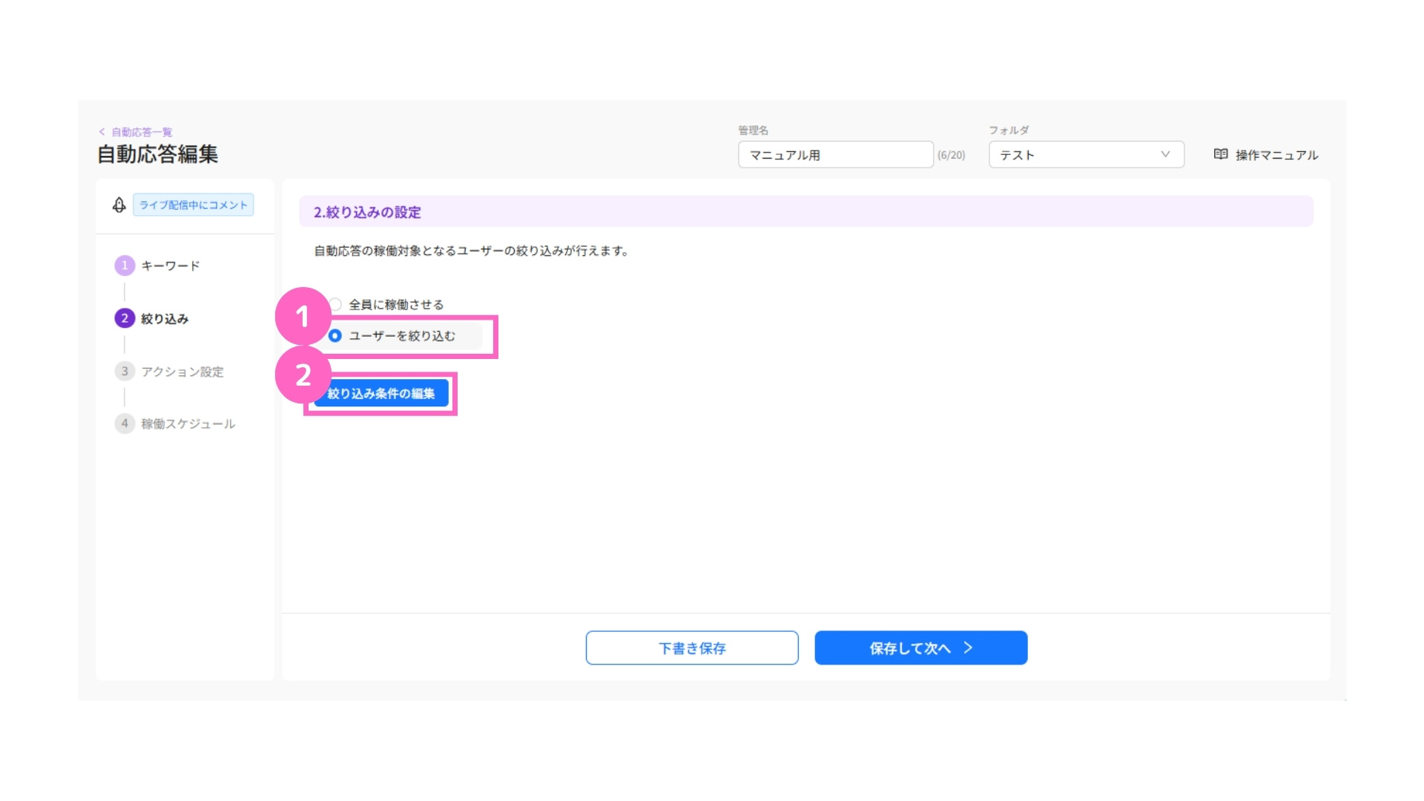The image size is (1424, 801).
Task: Click the 自動応答編集 page title
Action: click(158, 154)
